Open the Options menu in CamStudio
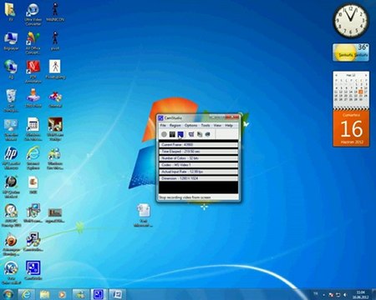The height and width of the screenshot is (300, 376). [191, 126]
